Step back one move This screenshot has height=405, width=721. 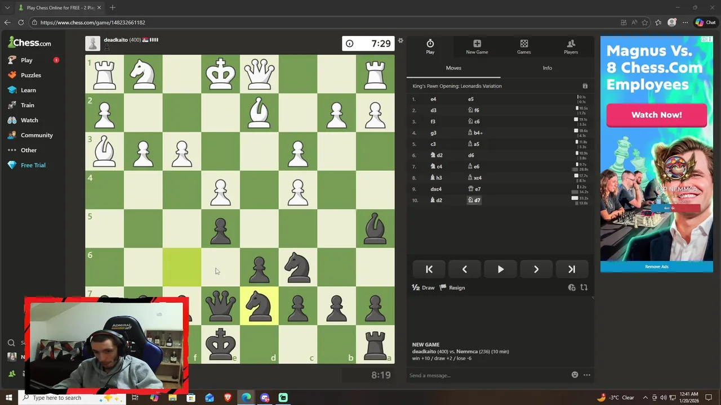[x=465, y=269]
